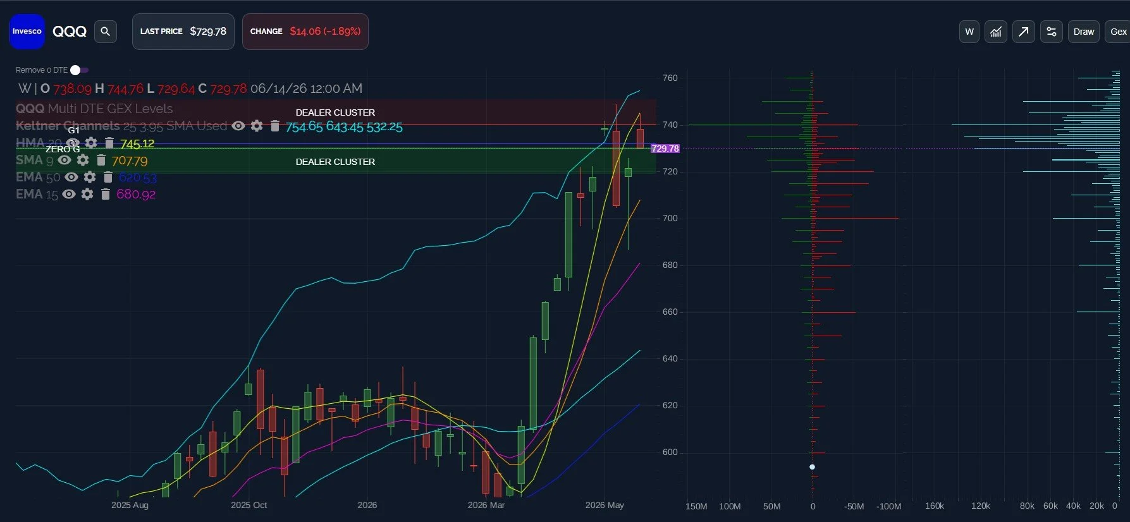The width and height of the screenshot is (1130, 522).
Task: Click the 2026 Mar date axis label
Action: coord(486,505)
